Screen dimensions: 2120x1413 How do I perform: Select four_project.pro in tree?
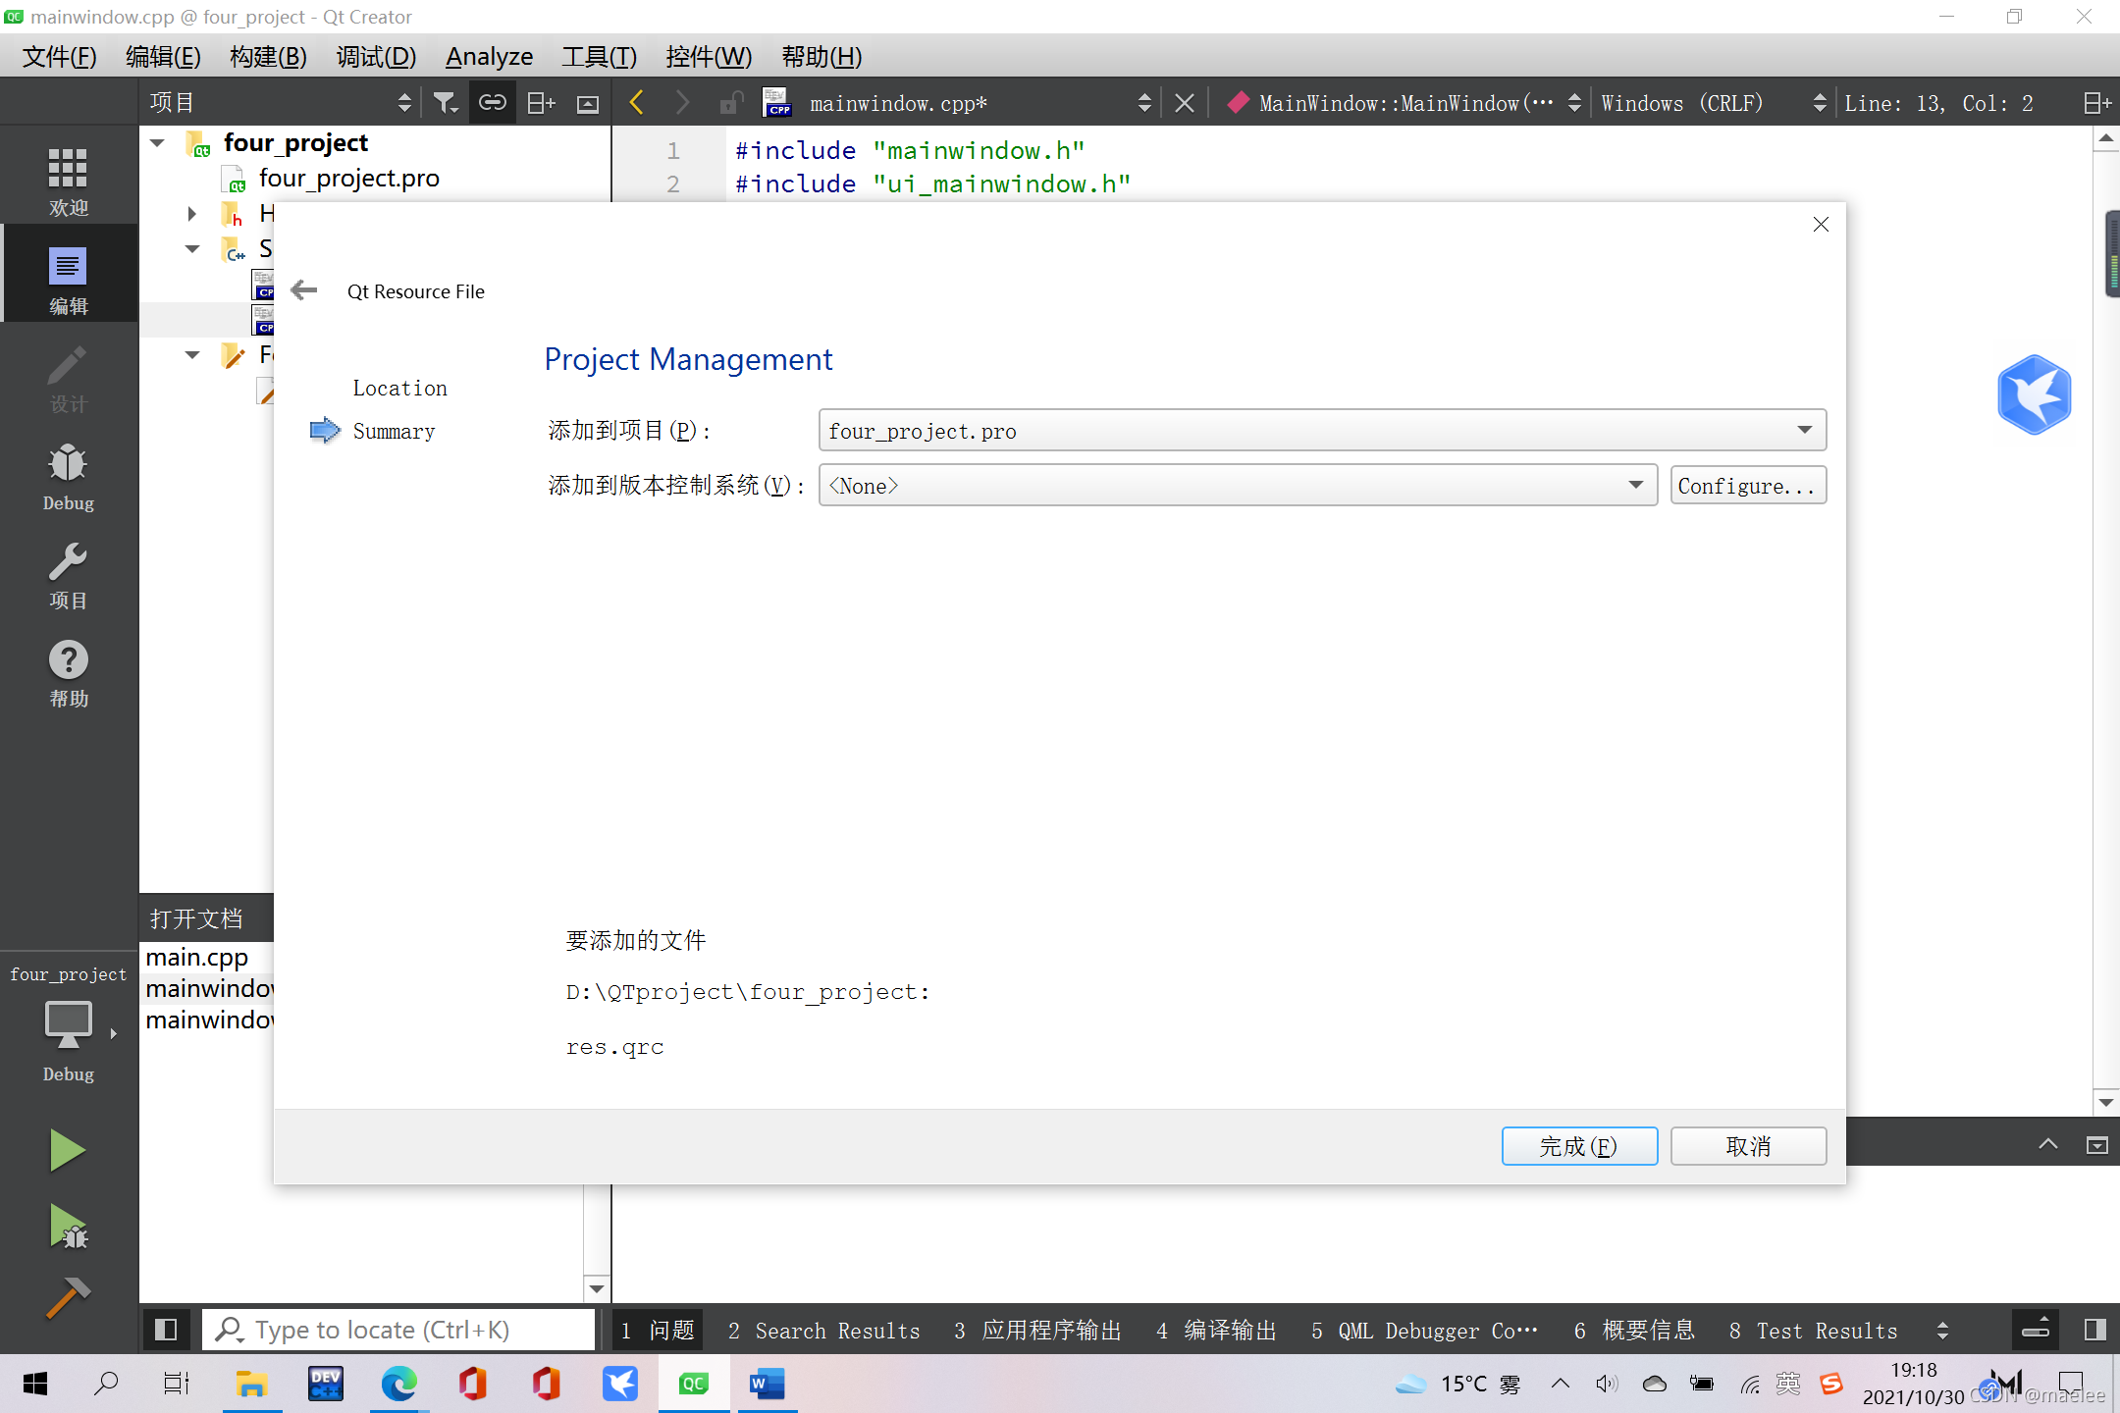[x=348, y=179]
